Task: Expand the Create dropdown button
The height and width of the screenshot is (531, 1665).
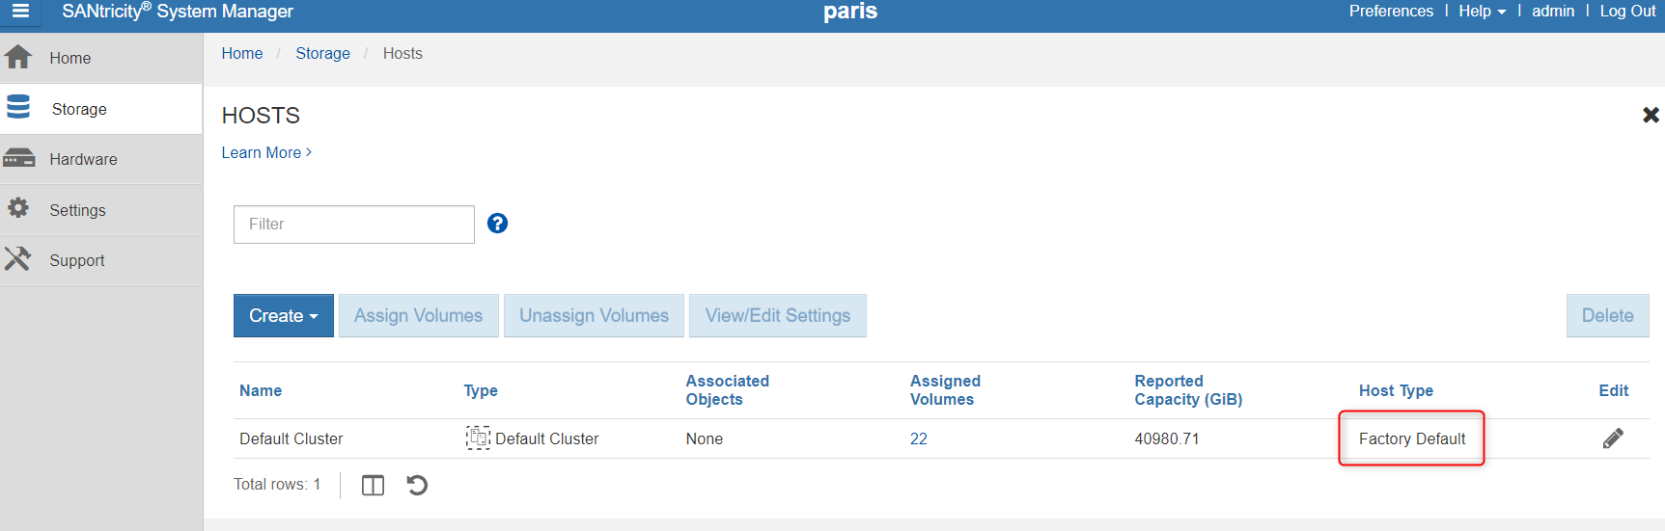Action: click(283, 316)
